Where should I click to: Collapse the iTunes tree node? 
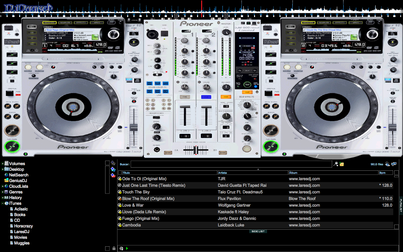(3, 203)
